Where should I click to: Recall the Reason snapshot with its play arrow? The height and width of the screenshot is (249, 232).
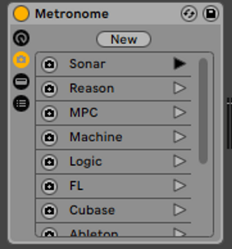(179, 88)
